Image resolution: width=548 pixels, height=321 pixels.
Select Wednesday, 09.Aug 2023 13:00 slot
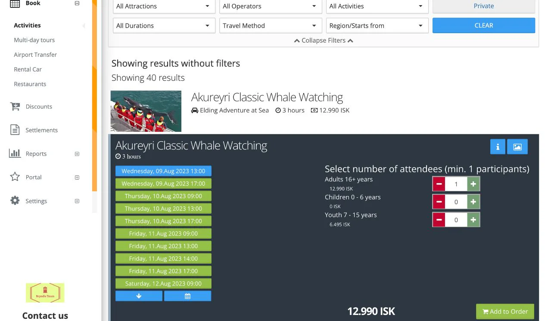(x=163, y=171)
